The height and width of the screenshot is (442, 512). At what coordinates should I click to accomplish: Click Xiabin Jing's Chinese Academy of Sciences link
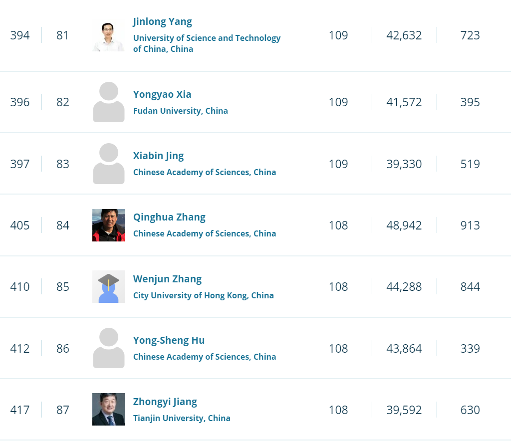pos(204,172)
